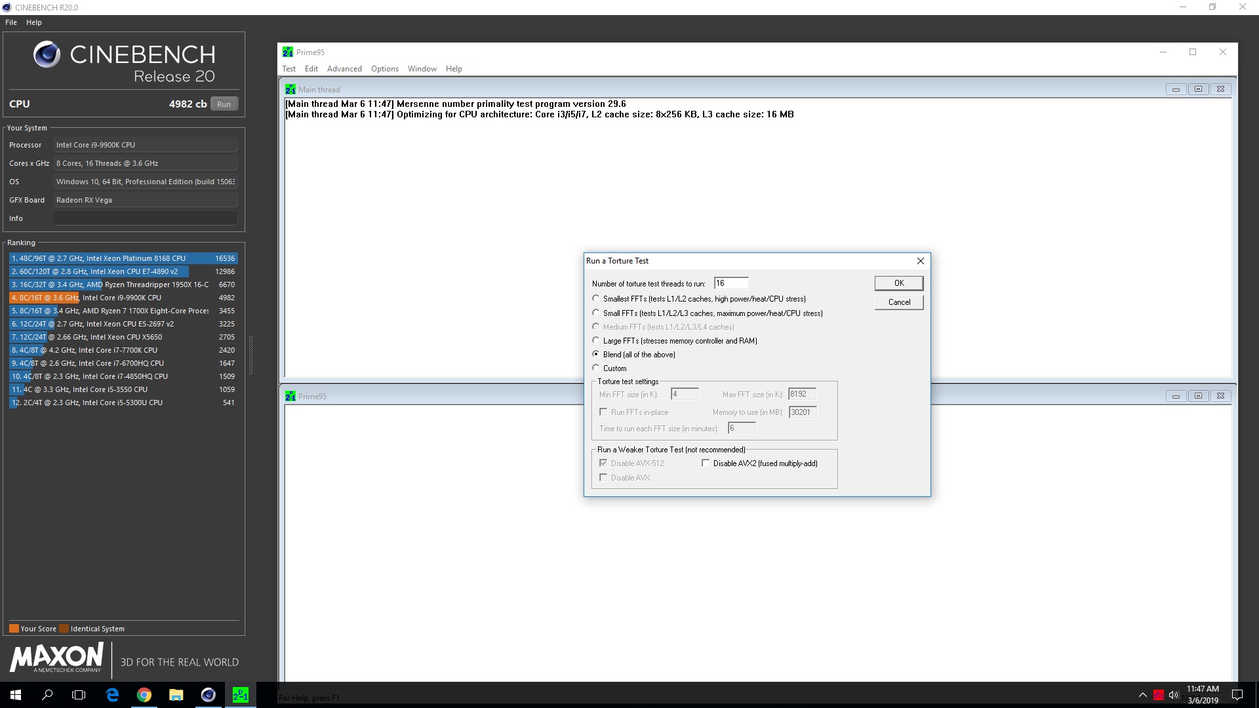Open the volume control in tray

click(1174, 695)
